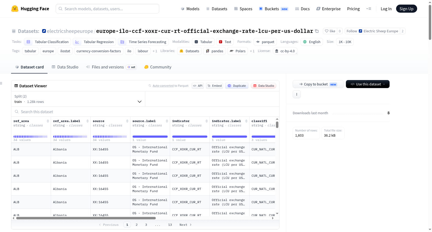The height and width of the screenshot is (232, 432).
Task: Click the Duplicate button in Dataset Viewer
Action: click(237, 86)
